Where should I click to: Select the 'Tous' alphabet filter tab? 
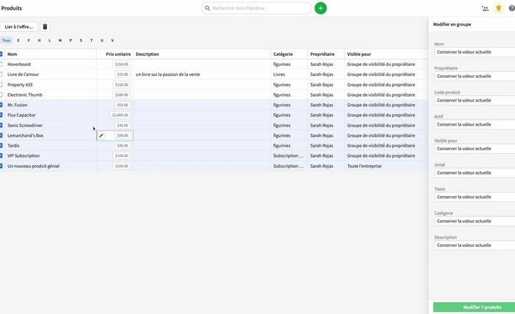[x=6, y=40]
